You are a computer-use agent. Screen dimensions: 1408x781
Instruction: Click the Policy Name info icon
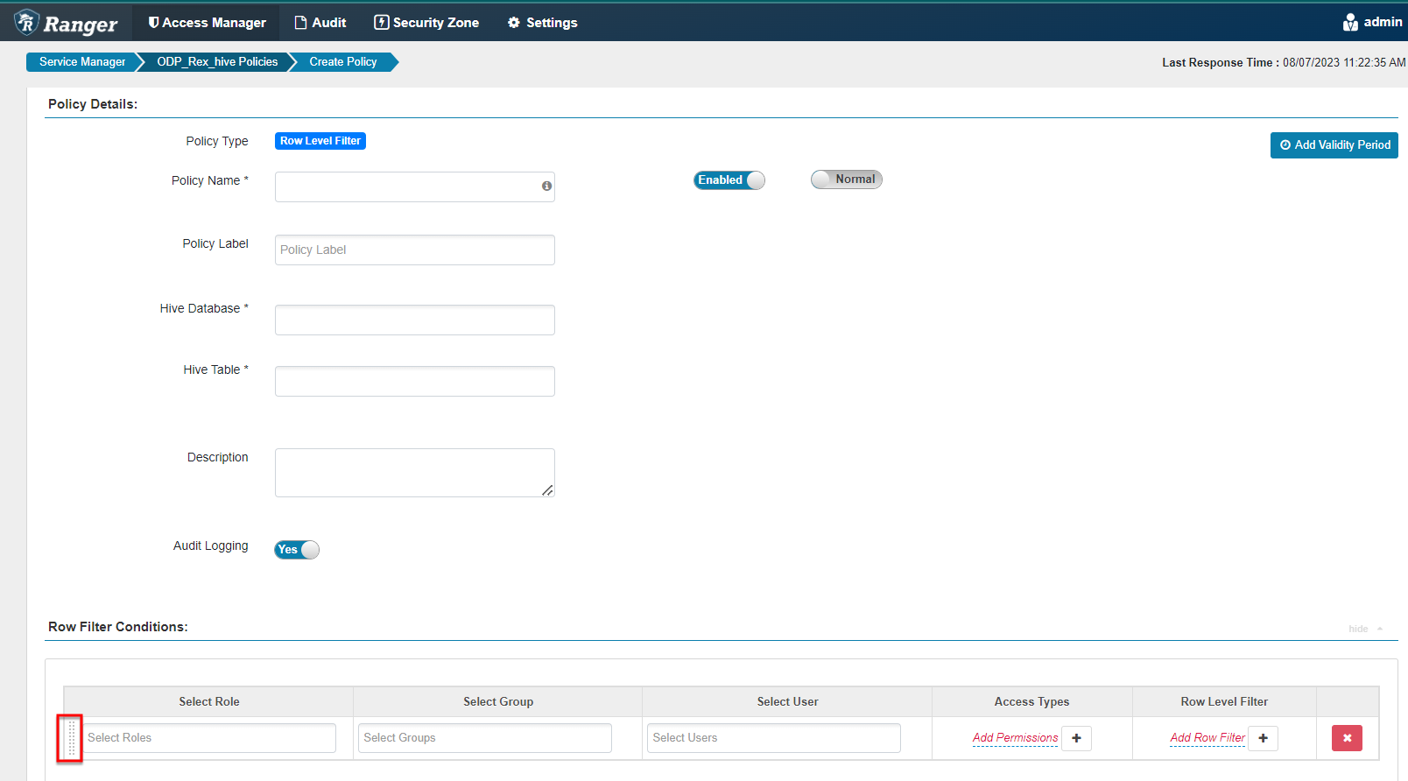point(546,186)
